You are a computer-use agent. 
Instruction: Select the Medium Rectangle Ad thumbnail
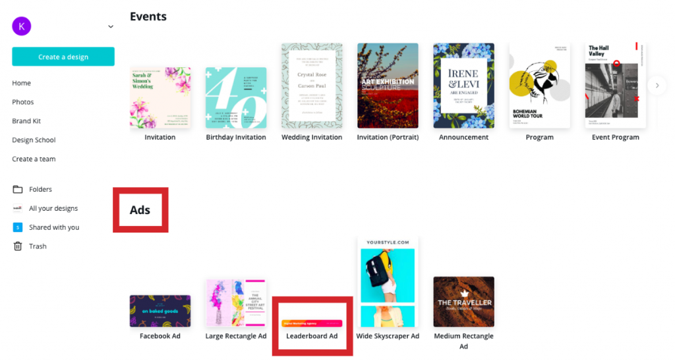463,302
